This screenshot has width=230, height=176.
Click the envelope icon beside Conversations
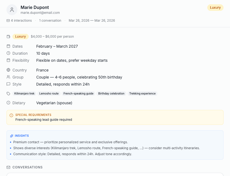8,167
